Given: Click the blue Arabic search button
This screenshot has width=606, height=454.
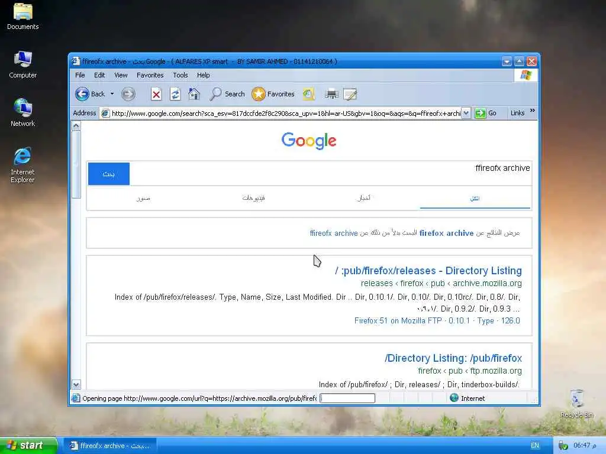Looking at the screenshot, I should coord(109,174).
